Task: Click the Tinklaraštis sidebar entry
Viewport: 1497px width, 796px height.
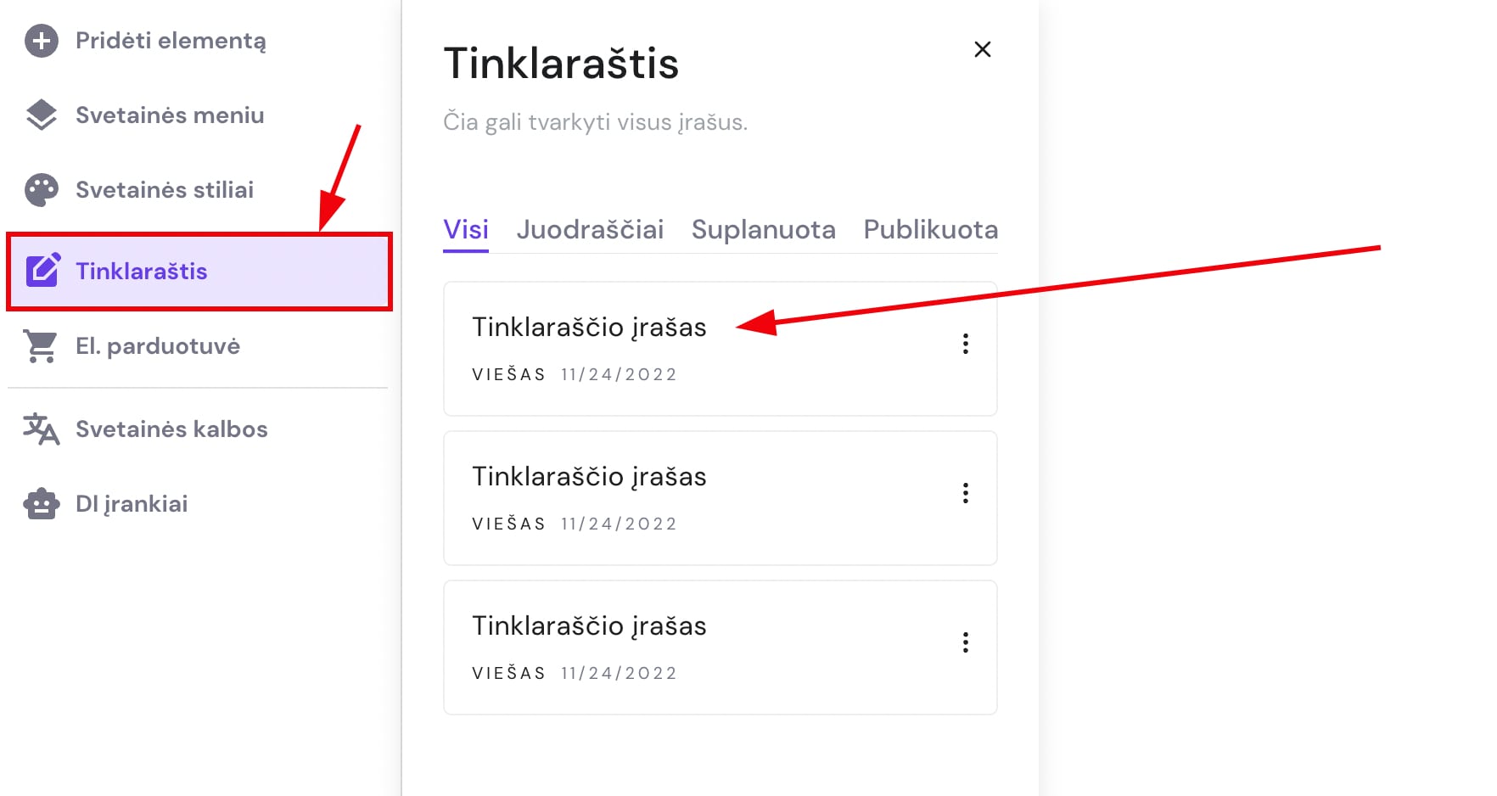Action: [142, 270]
